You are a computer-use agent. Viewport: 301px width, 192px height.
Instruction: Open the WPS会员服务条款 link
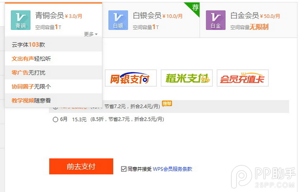pyautogui.click(x=172, y=169)
